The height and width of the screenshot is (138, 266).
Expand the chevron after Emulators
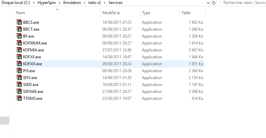(x=84, y=3)
